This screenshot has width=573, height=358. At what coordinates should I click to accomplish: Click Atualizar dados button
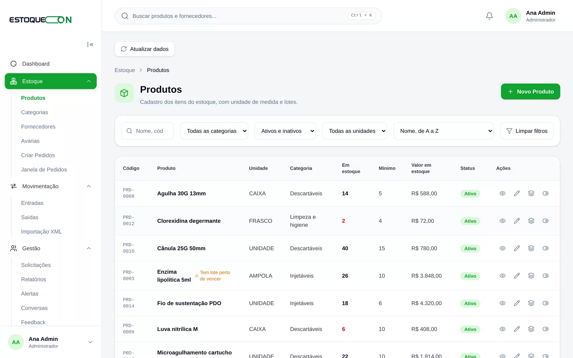[x=145, y=49]
